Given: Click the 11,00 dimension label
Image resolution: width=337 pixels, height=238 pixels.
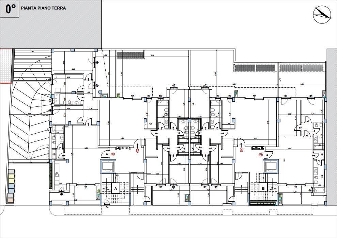Looking at the screenshot, I should pyautogui.click(x=234, y=84).
